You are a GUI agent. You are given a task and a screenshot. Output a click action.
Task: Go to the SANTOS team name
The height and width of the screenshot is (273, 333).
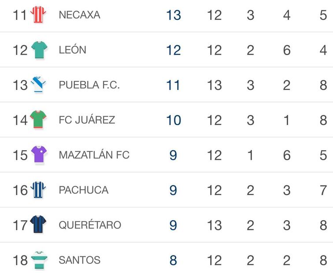coord(79,260)
